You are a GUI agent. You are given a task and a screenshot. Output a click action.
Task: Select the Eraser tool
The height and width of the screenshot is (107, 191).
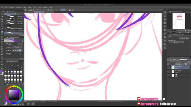click(2, 44)
